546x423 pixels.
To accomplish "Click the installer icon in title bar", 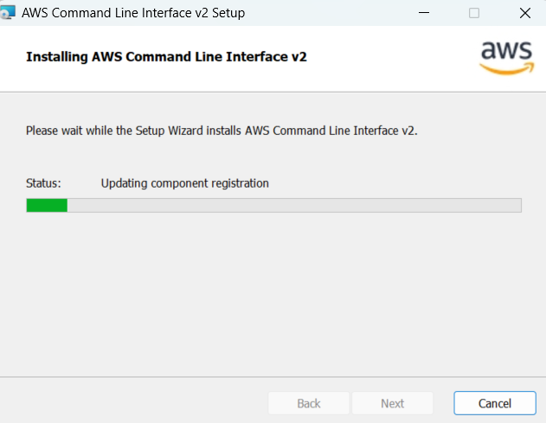I will (x=7, y=12).
